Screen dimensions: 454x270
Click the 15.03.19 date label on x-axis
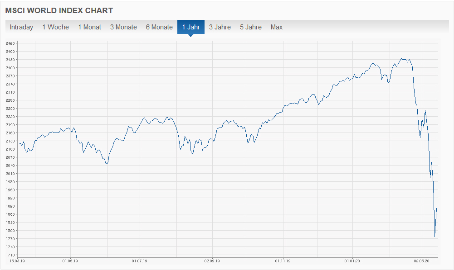16,261
